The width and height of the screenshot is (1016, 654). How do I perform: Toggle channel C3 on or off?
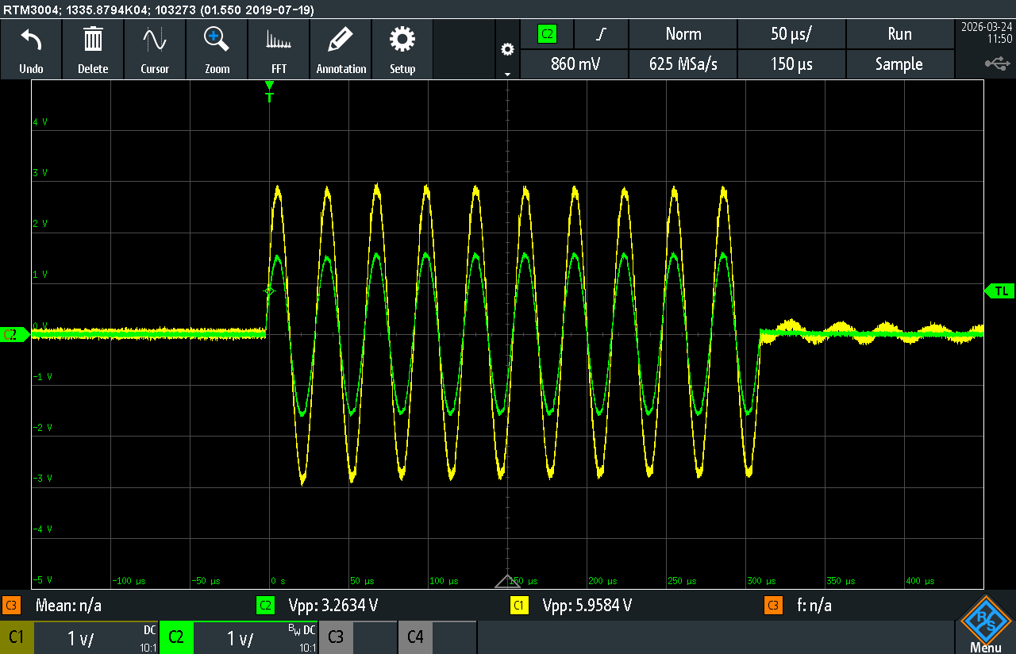[336, 637]
